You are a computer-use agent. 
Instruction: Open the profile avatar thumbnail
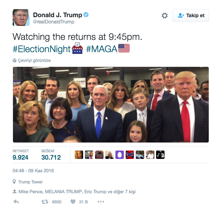click(21, 18)
